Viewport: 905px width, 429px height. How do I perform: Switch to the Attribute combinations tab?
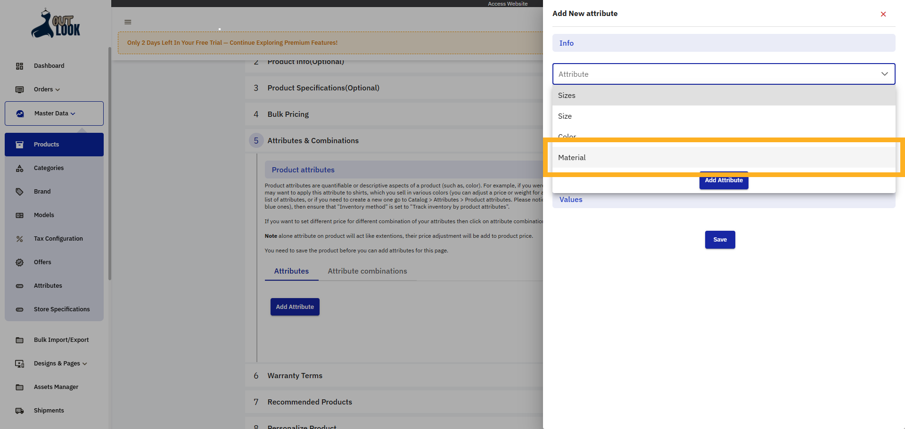(367, 271)
